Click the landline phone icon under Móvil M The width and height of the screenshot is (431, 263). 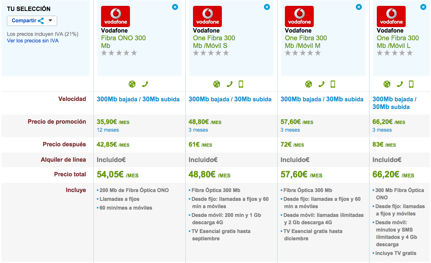[x=322, y=84]
